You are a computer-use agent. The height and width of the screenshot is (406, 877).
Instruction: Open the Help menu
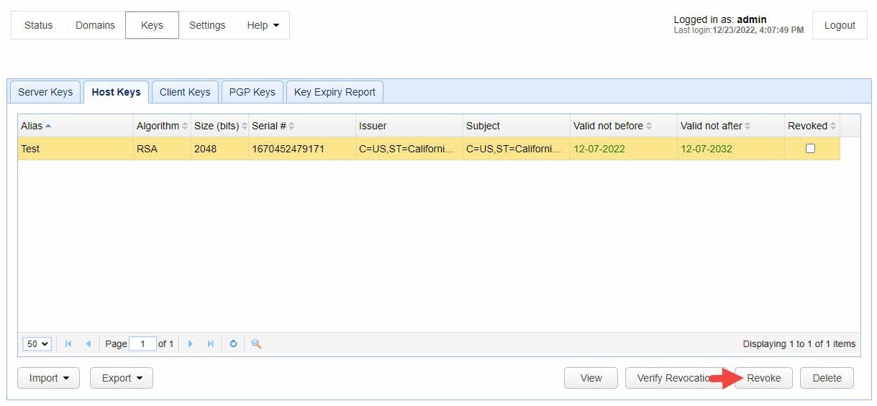coord(263,25)
